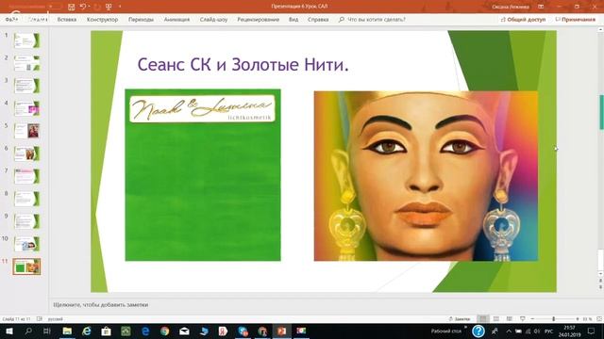The height and width of the screenshot is (339, 604).
Task: Toggle the Заметки notes button in status bar
Action: (460, 319)
